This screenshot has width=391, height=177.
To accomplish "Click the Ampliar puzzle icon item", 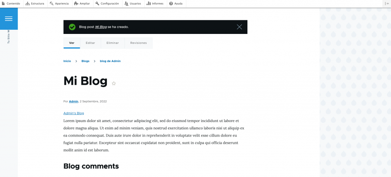I will pyautogui.click(x=82, y=3).
